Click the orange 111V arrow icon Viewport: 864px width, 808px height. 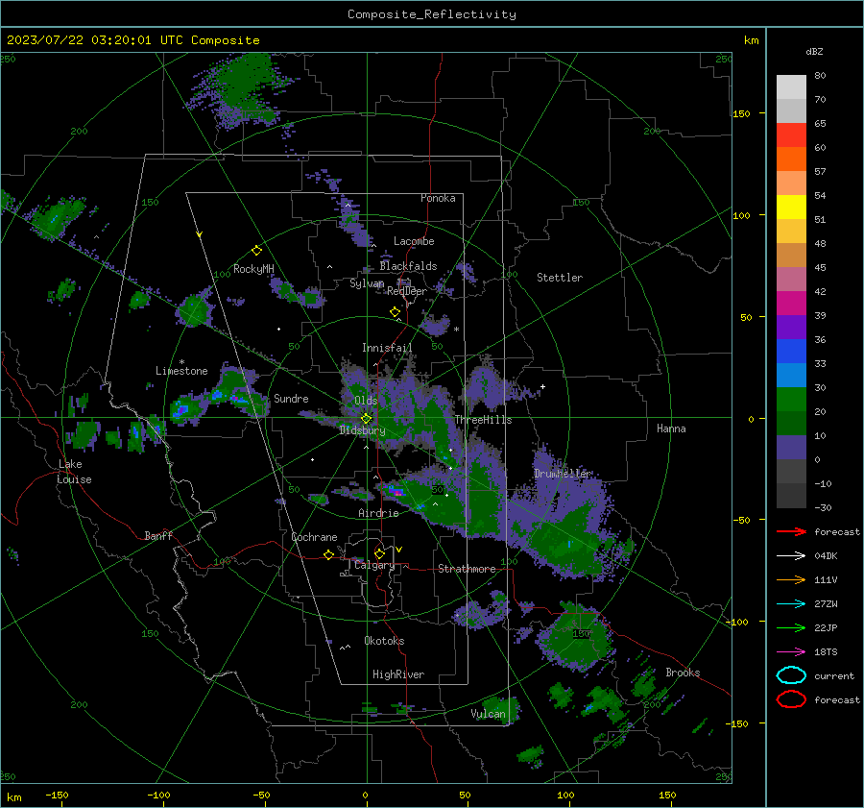coord(791,579)
